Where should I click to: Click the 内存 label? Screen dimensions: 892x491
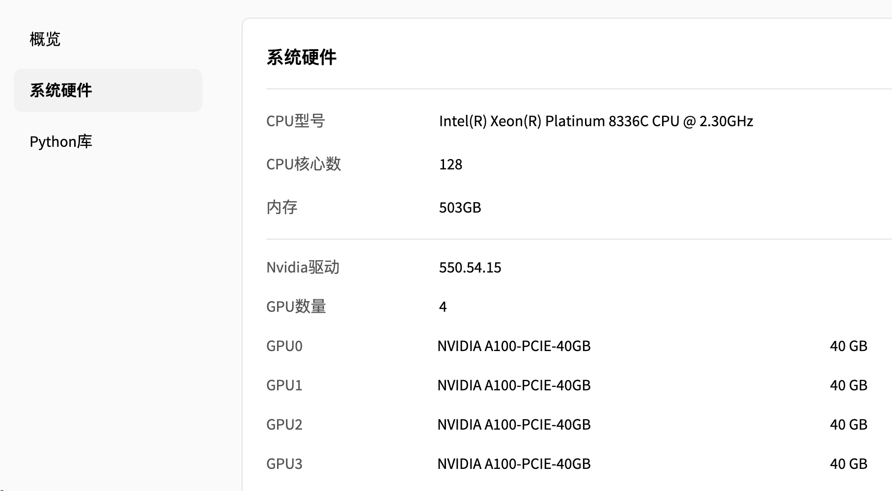tap(281, 208)
